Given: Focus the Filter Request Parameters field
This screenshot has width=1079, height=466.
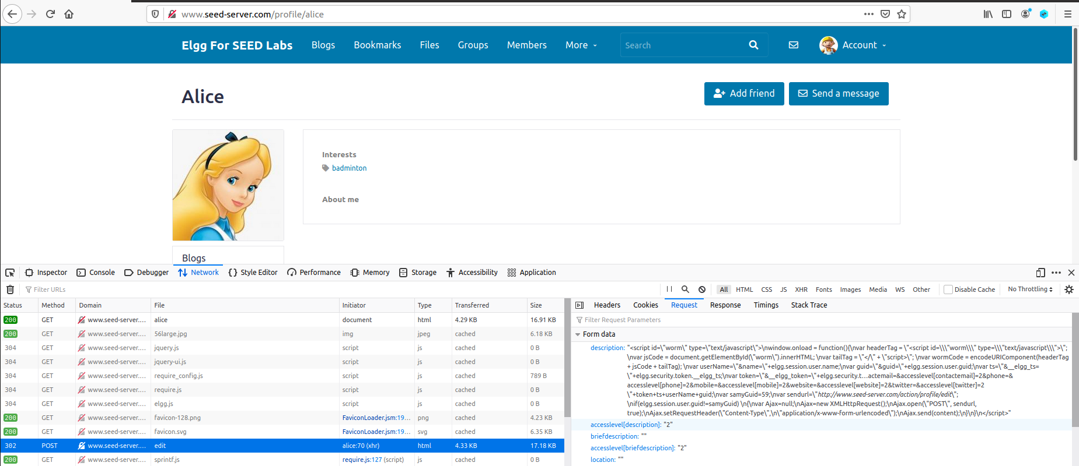Looking at the screenshot, I should [822, 320].
